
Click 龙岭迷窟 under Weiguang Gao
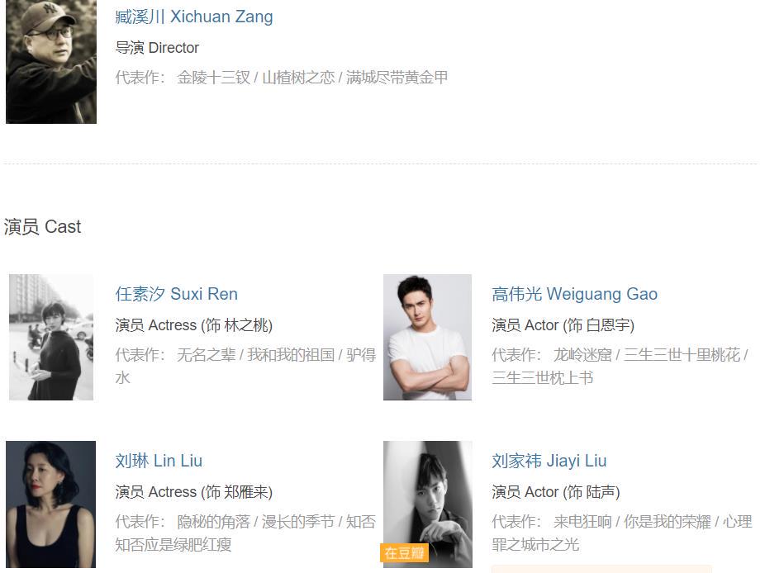click(582, 355)
